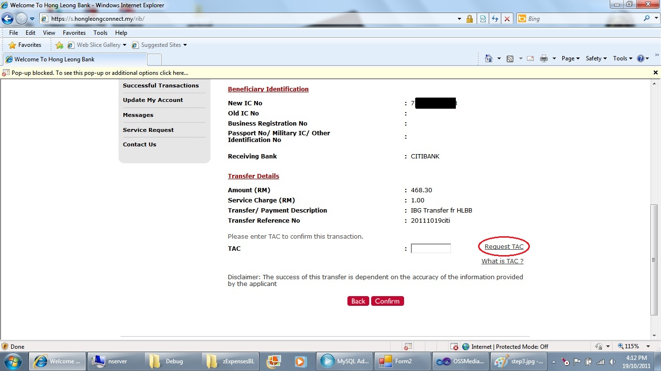
Task: Switch to OSSMedia Visual Studio taskbar button
Action: (x=460, y=361)
